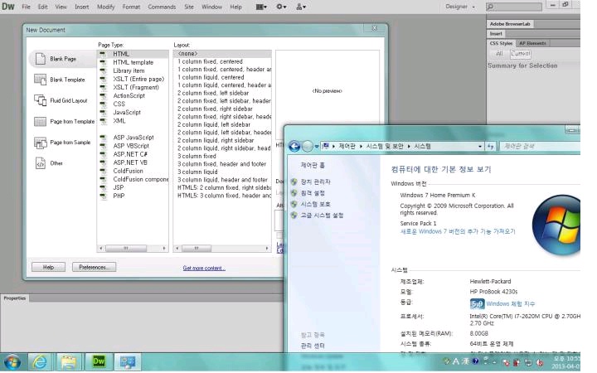Open the Windows Start button

click(12, 362)
